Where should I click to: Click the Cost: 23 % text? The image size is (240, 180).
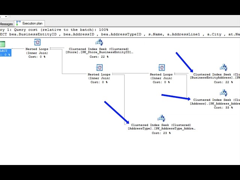click(161, 133)
